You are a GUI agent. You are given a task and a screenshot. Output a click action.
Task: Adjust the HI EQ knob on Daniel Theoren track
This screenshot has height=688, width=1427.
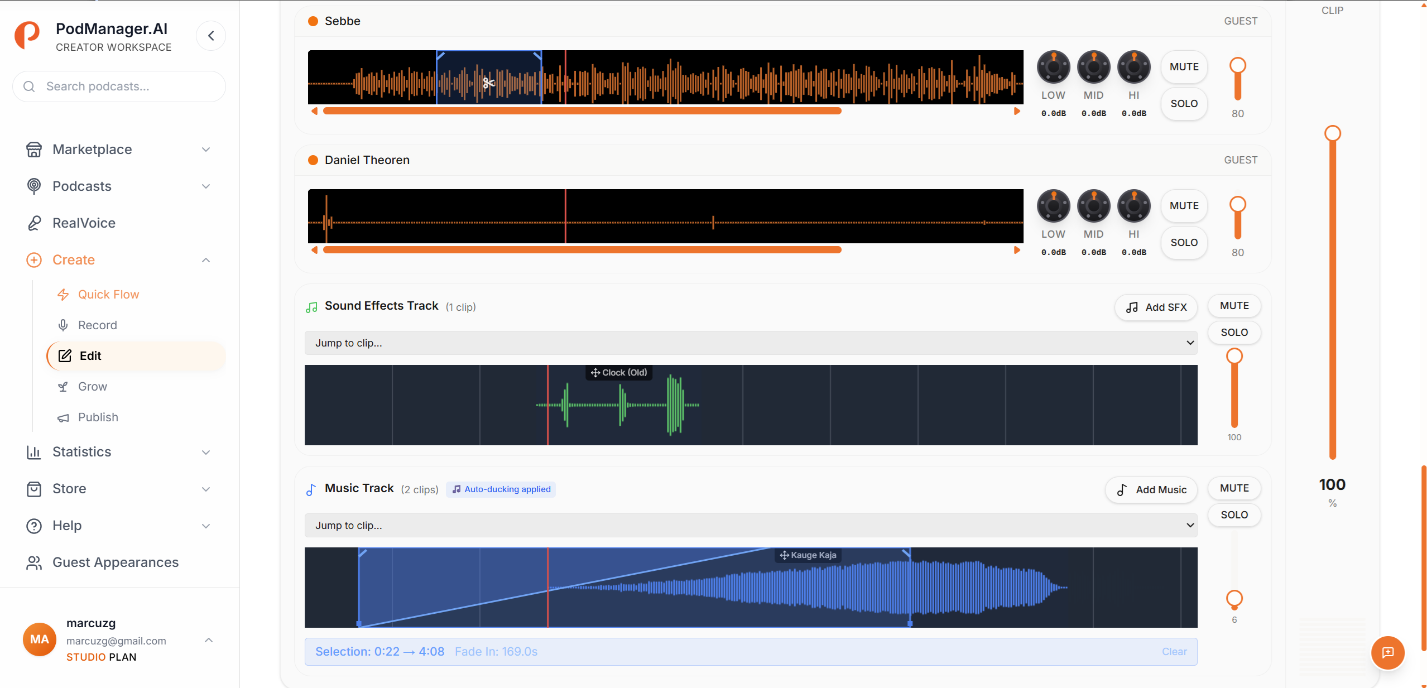(1133, 206)
